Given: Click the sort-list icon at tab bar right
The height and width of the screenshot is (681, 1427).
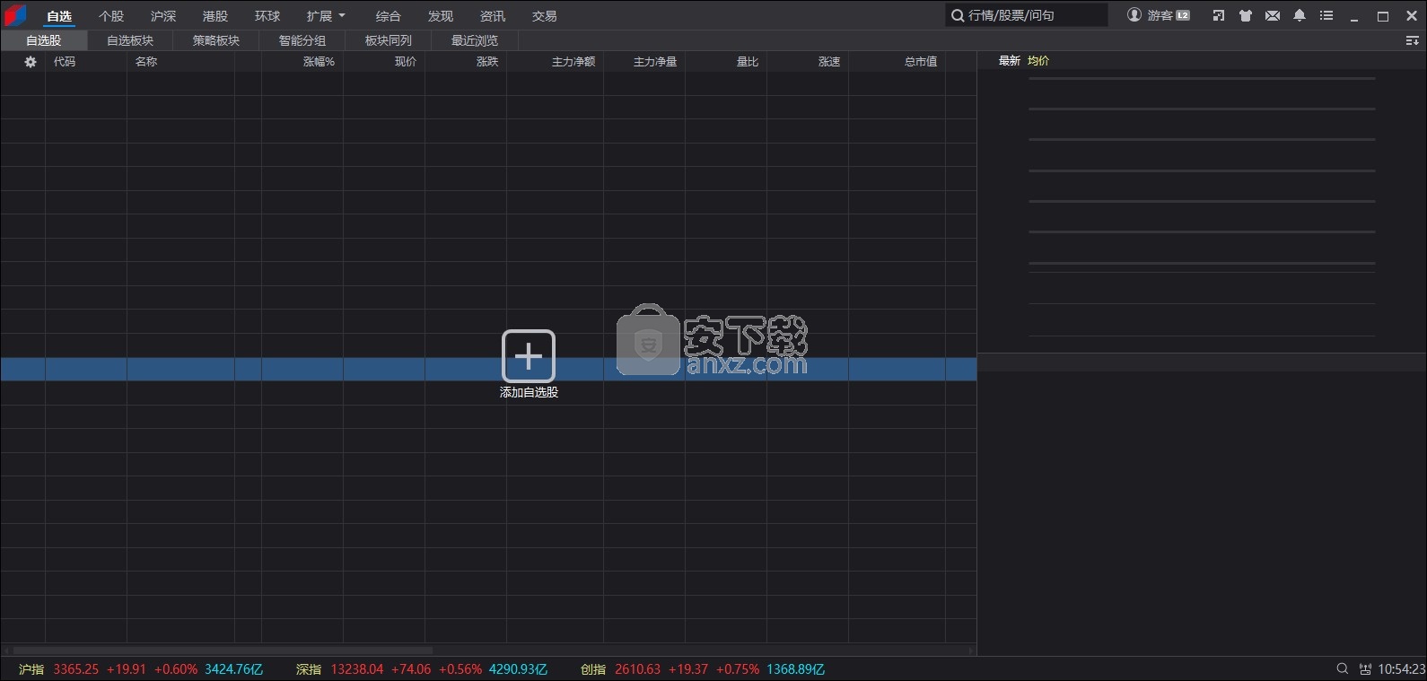Looking at the screenshot, I should [x=1412, y=40].
